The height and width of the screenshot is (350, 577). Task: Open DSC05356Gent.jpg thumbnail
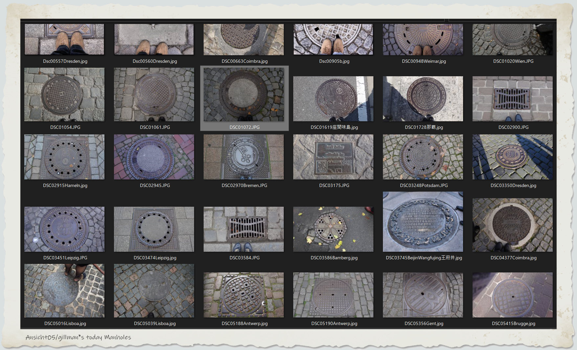click(423, 295)
